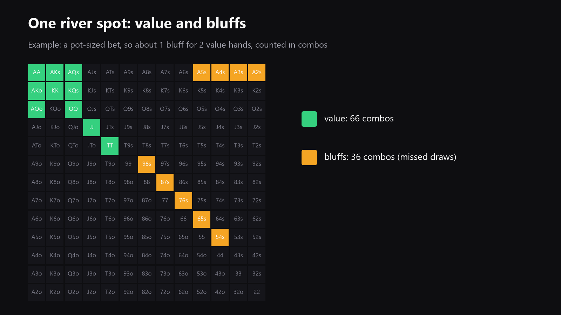
Task: Select the 76s bluff cell
Action: [183, 201]
